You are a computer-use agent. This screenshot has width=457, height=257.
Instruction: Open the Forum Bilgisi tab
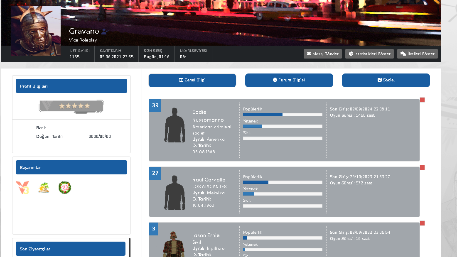tap(289, 80)
